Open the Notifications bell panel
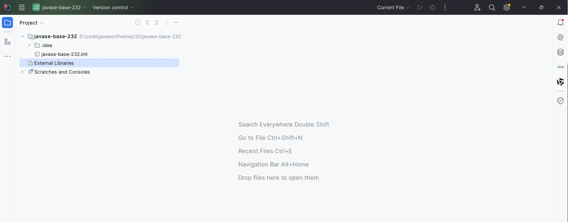The width and height of the screenshot is (568, 222). tap(560, 23)
